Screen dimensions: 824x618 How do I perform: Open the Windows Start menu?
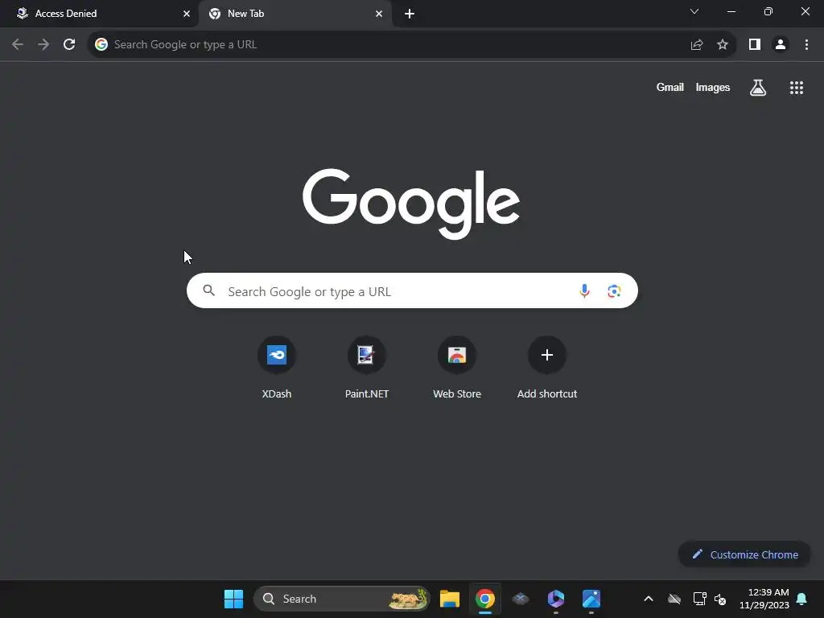(234, 599)
